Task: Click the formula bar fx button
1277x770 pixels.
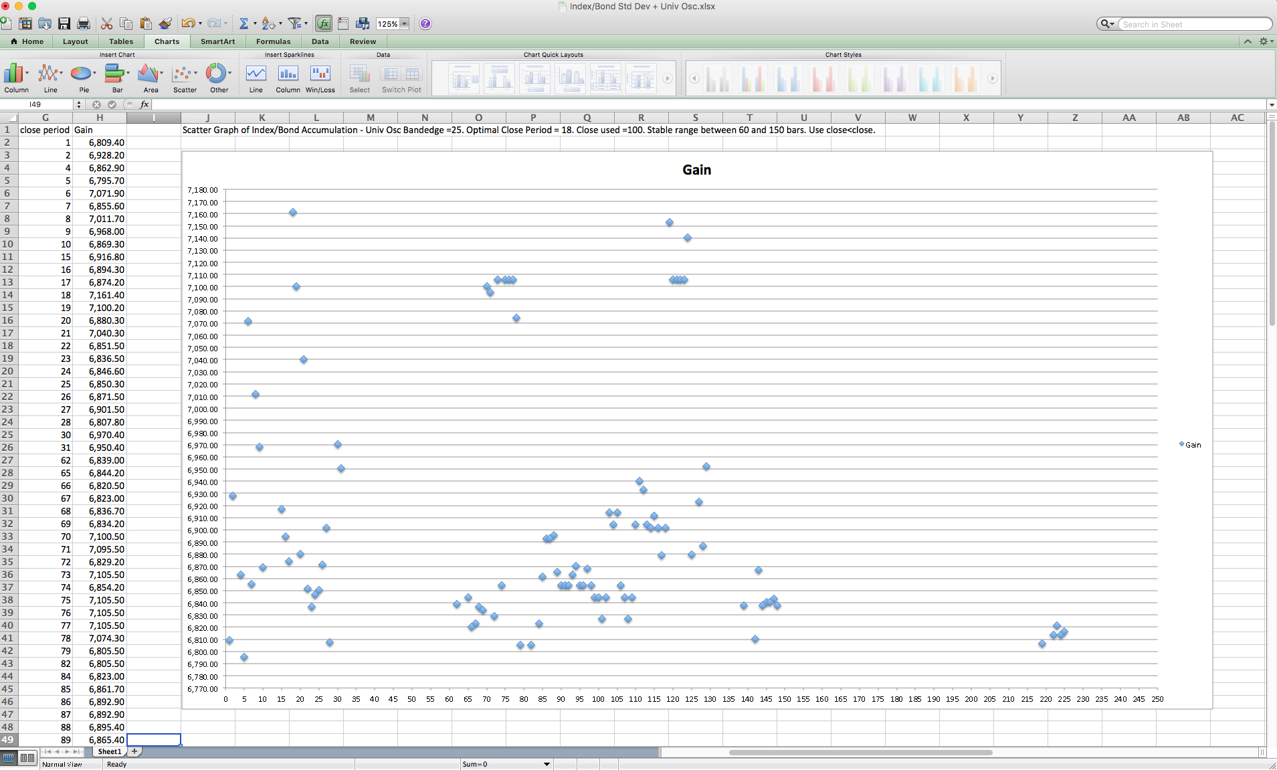Action: 144,104
